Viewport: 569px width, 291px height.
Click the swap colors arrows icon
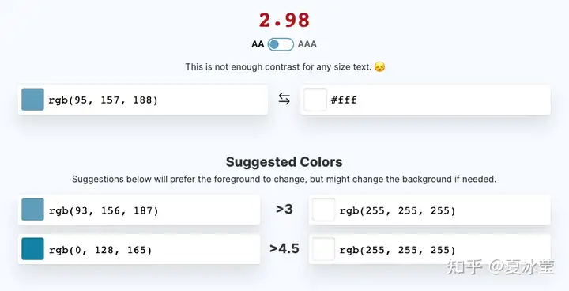coord(284,99)
